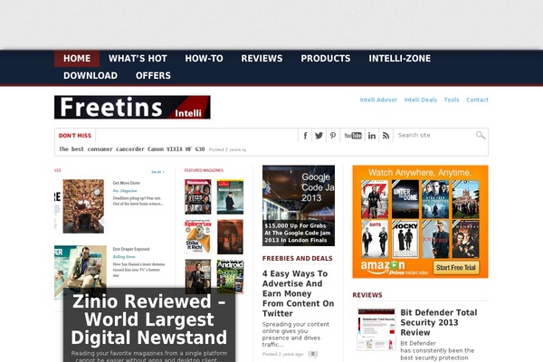
Task: Click the Bit Defender review thumbnail
Action: (376, 329)
